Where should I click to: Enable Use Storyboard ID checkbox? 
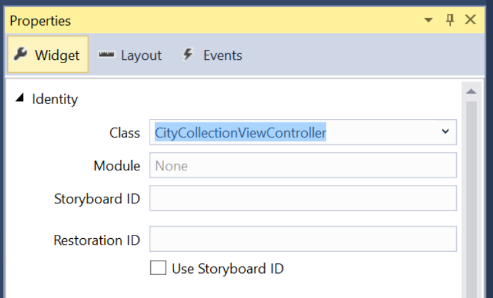[158, 268]
